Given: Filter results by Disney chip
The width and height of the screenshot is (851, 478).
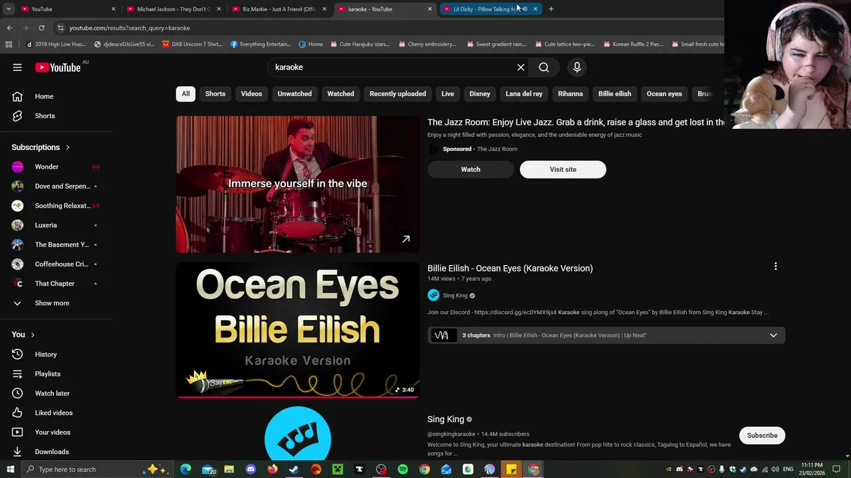Looking at the screenshot, I should click(x=479, y=94).
